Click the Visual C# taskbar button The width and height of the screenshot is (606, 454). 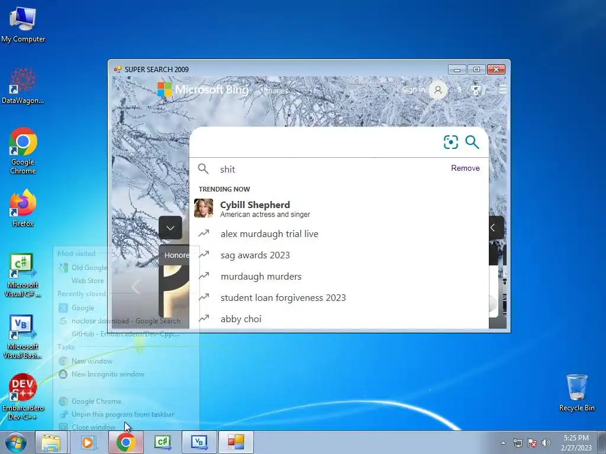[162, 442]
